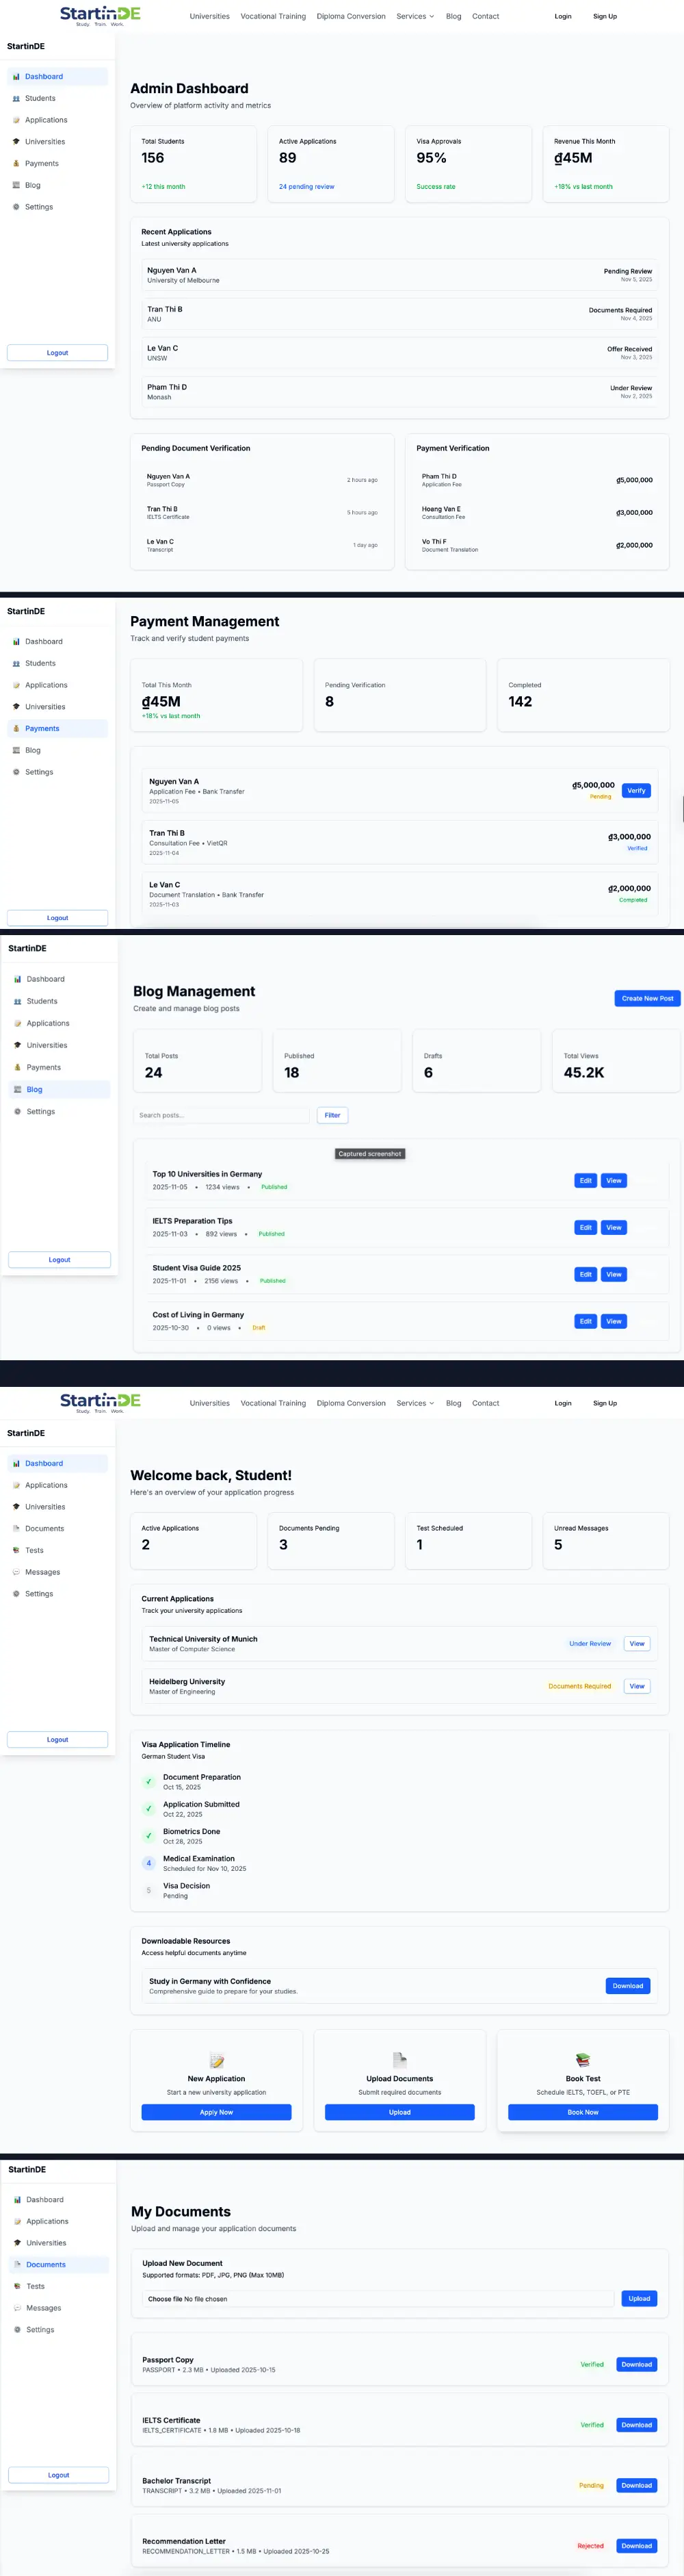The height and width of the screenshot is (2576, 684).
Task: Click green checkmark beside Biometrics Done
Action: [149, 1836]
